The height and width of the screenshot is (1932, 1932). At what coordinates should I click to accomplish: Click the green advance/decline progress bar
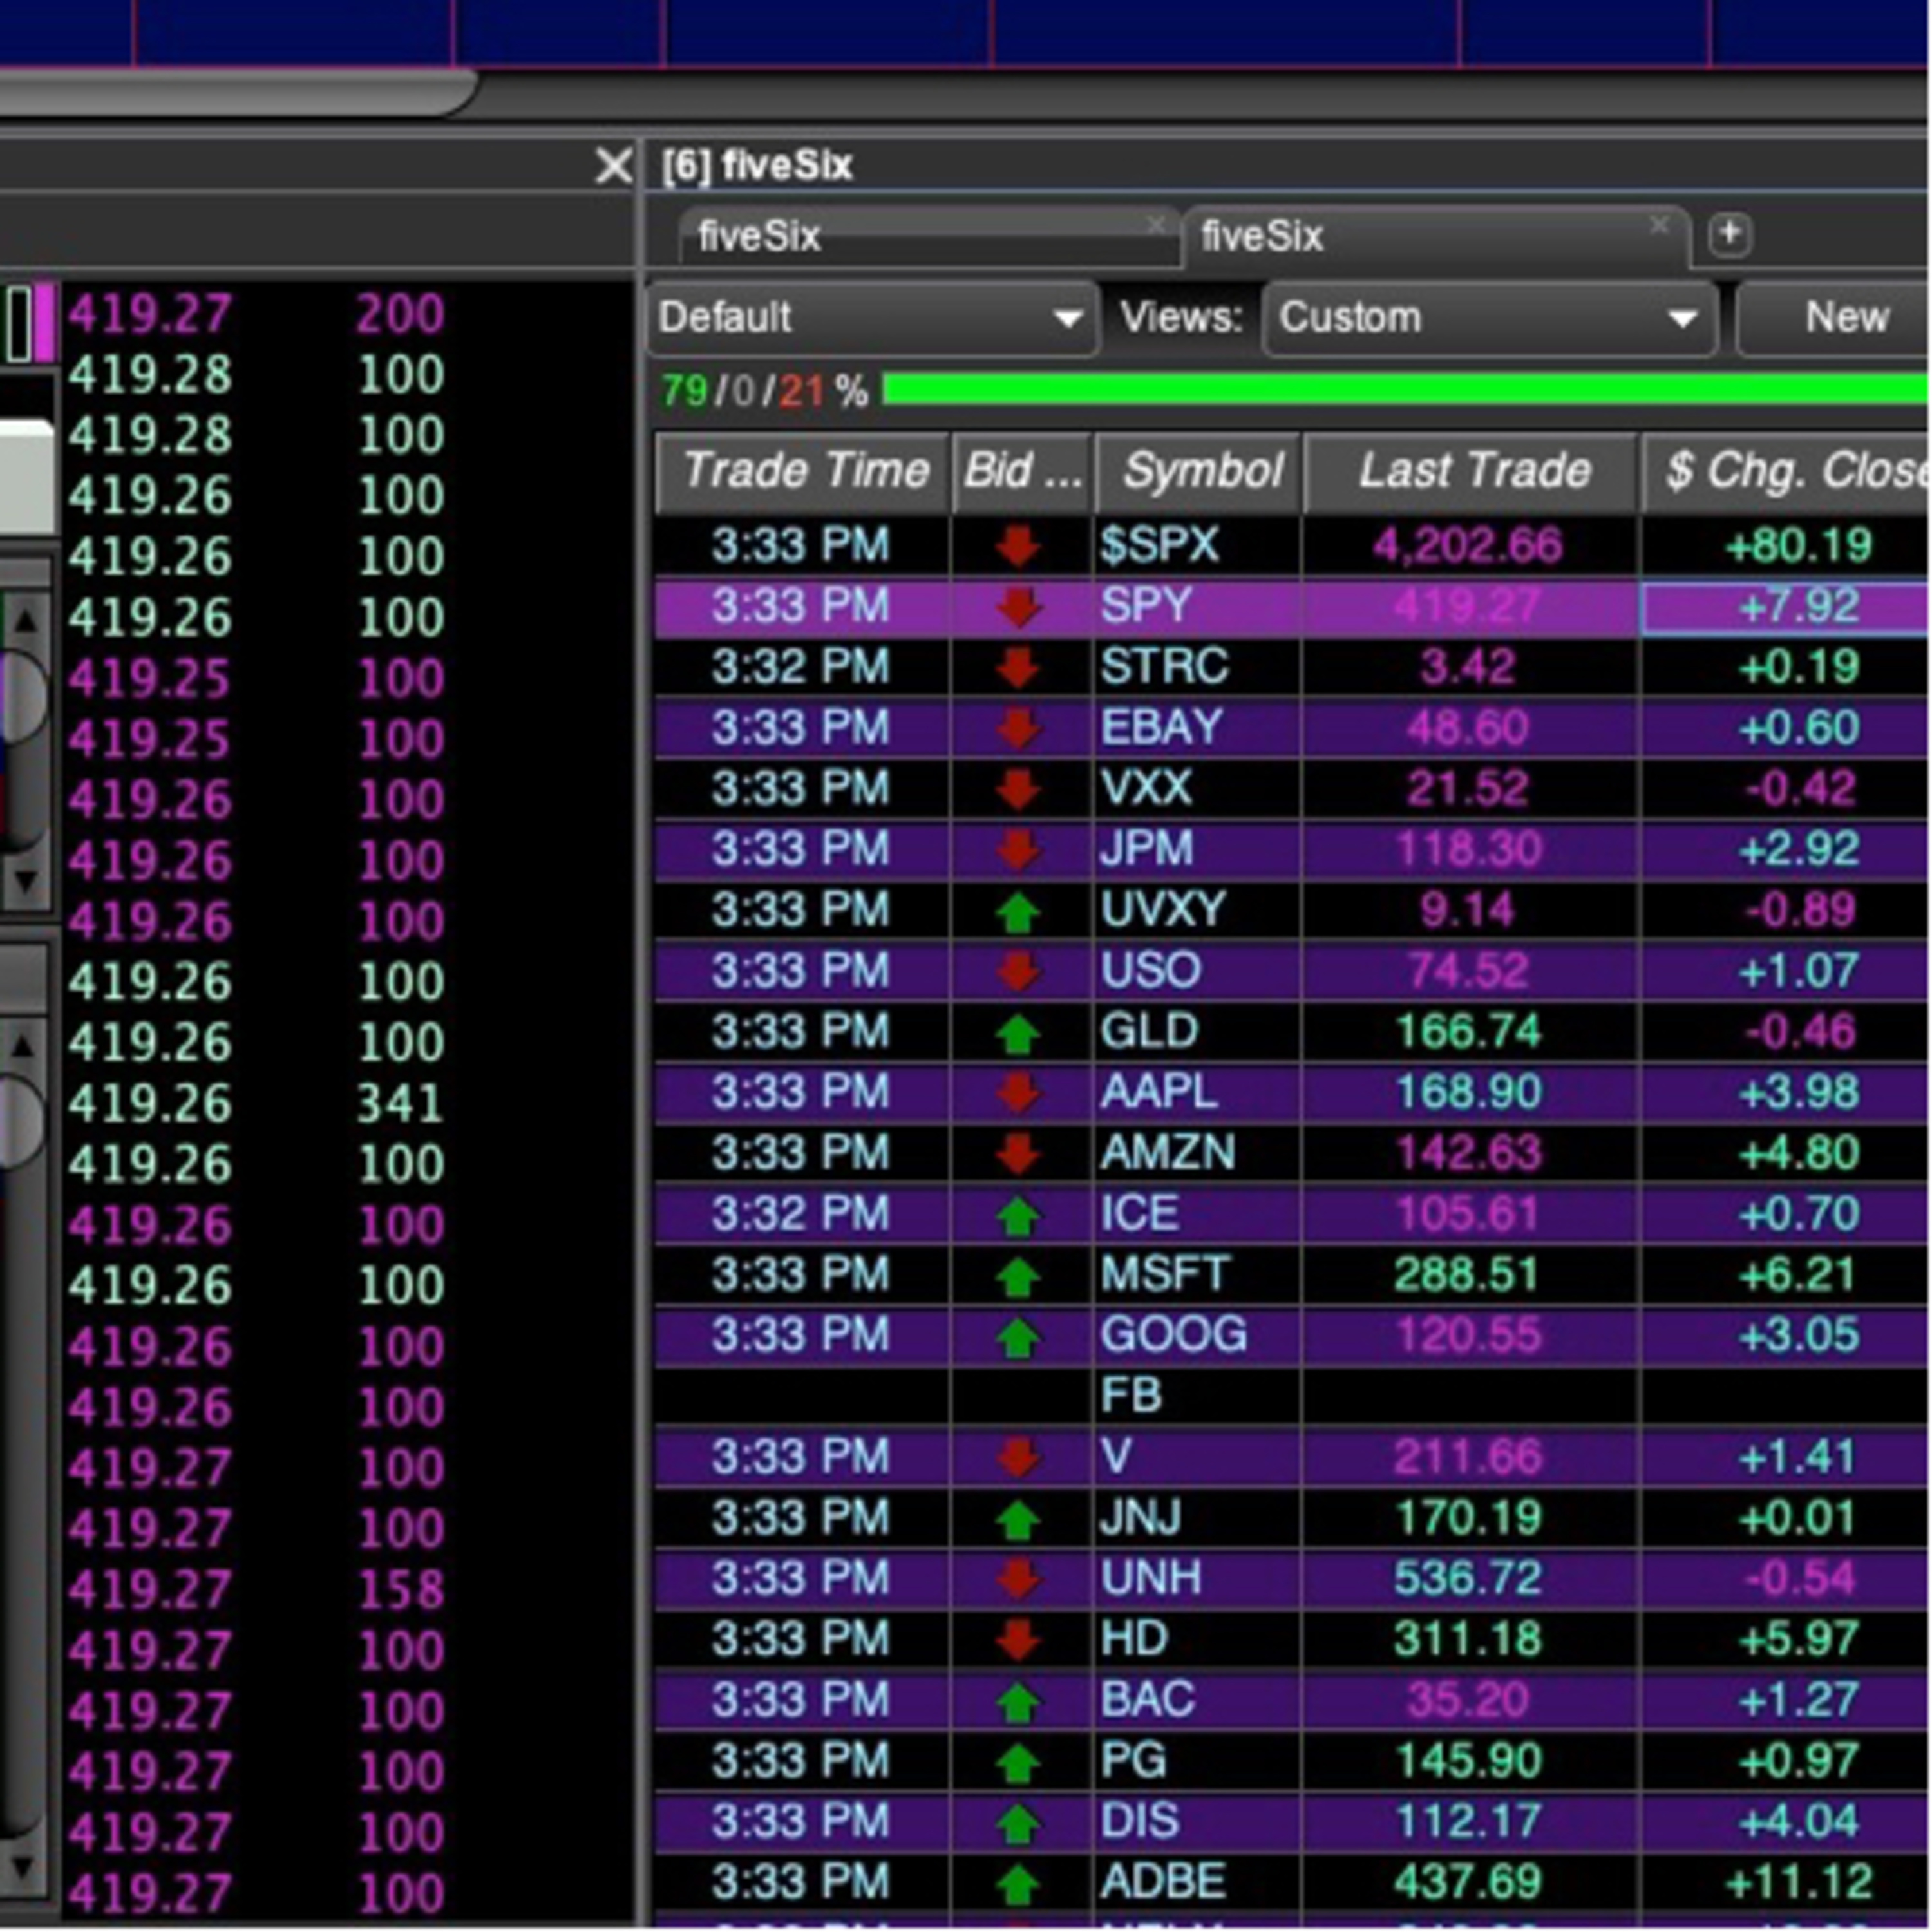[x=1406, y=390]
